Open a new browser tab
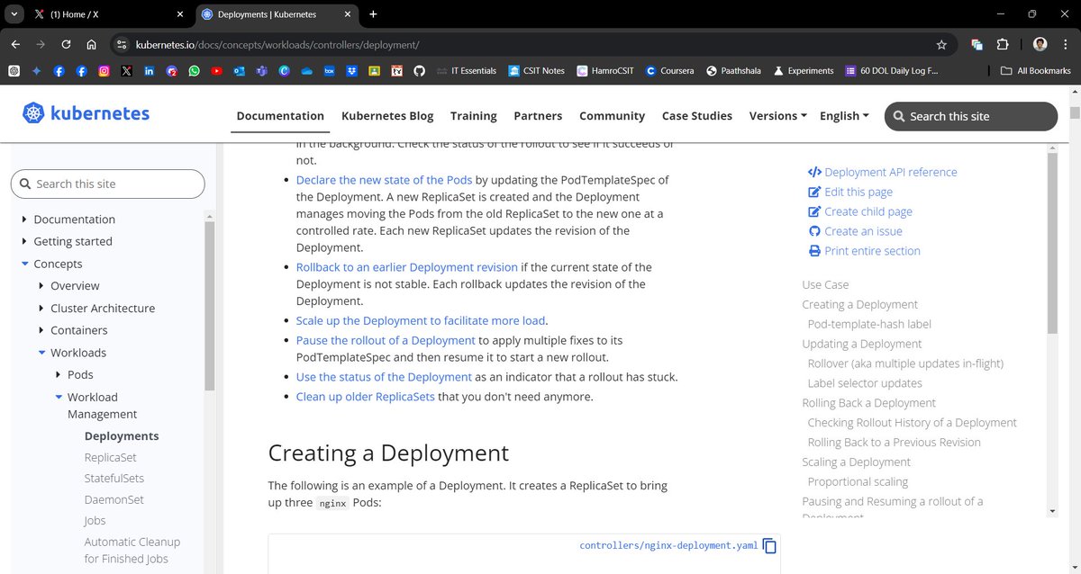 (x=373, y=14)
